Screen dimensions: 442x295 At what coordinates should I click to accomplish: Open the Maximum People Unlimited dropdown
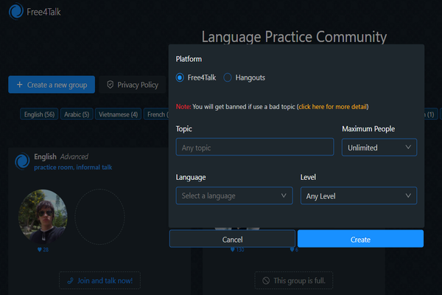click(379, 147)
